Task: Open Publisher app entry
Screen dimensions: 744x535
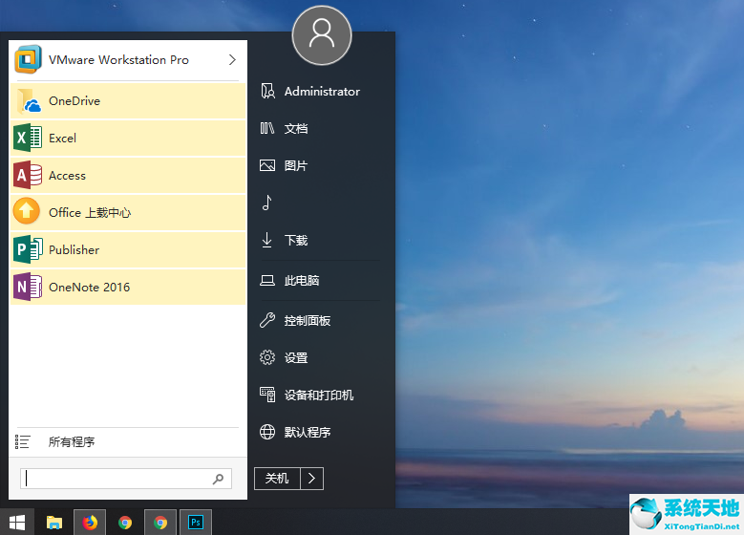Action: (74, 250)
